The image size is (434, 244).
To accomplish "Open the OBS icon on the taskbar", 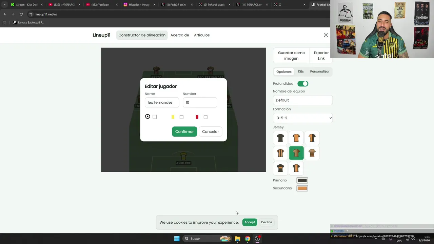I will pos(258,239).
